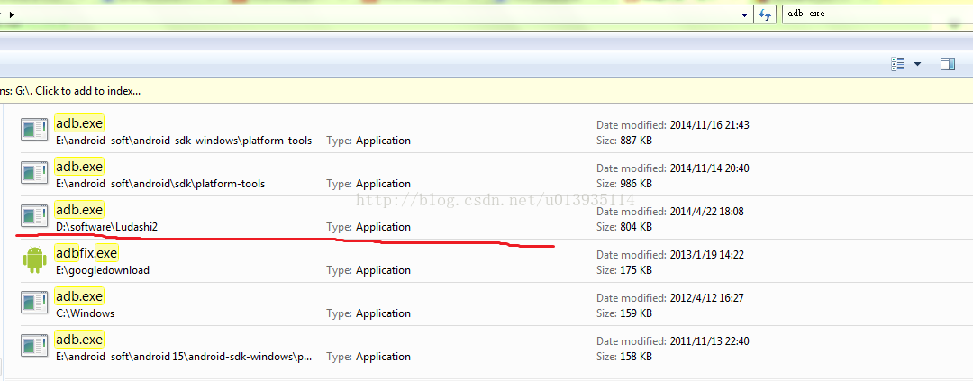The width and height of the screenshot is (973, 381).
Task: Select adb.exe file name sized 159 KB
Action: pyautogui.click(x=79, y=296)
